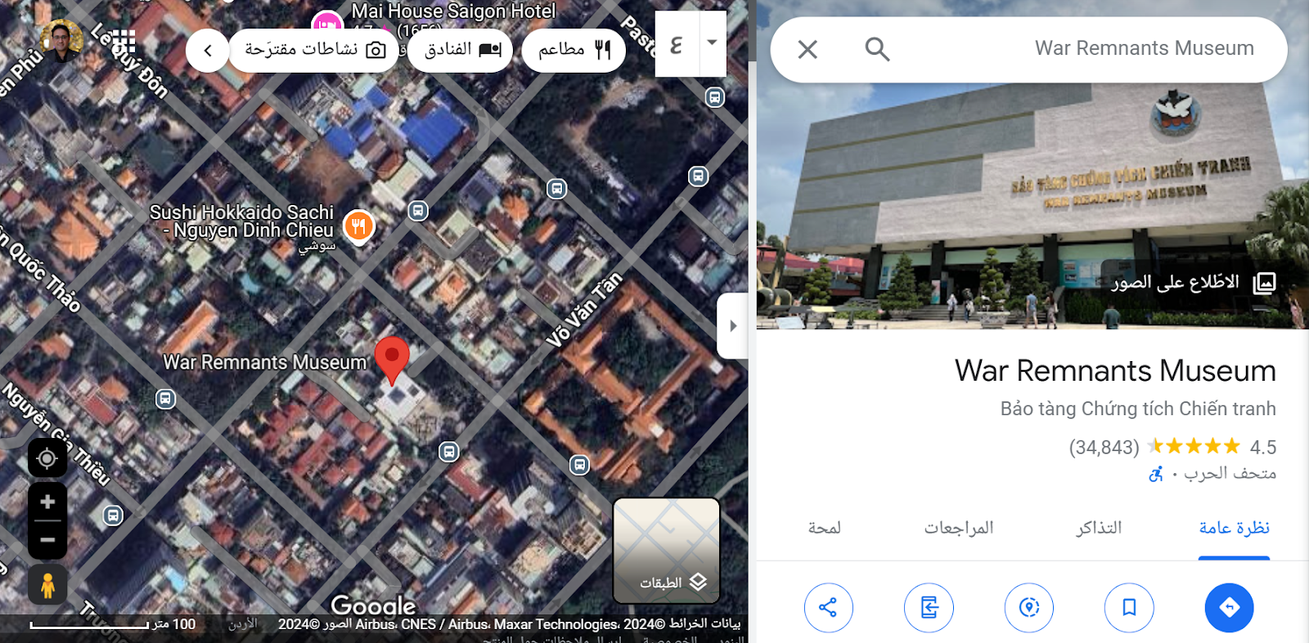
Task: Open the Google apps grid icon
Action: (124, 41)
